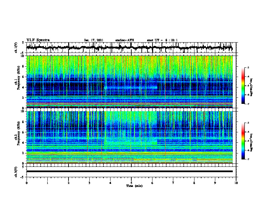
Task: Click the "6" tick on the time axis
Action: (152, 183)
